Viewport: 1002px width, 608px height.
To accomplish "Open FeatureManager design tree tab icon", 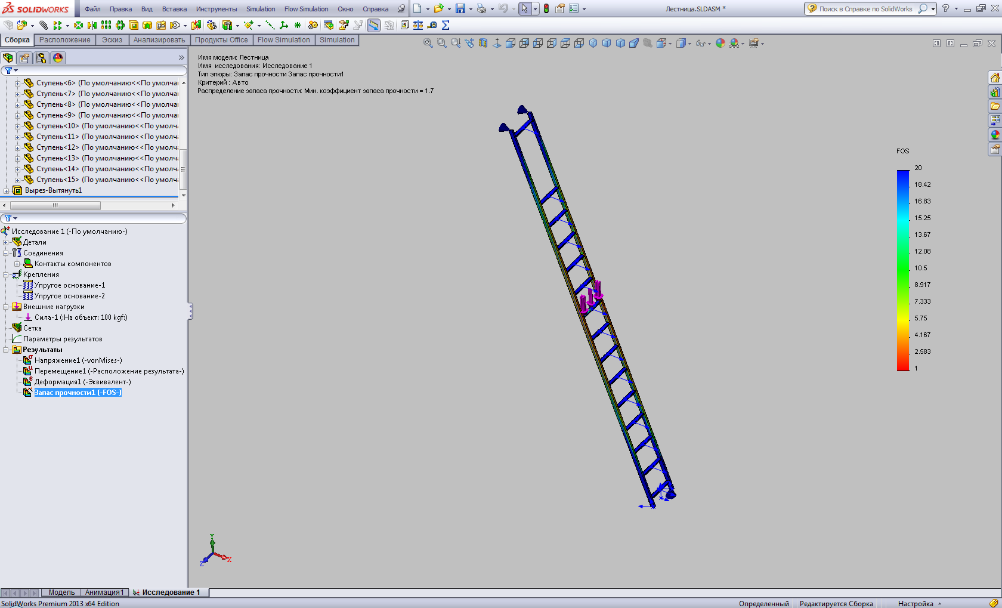I will click(x=8, y=58).
